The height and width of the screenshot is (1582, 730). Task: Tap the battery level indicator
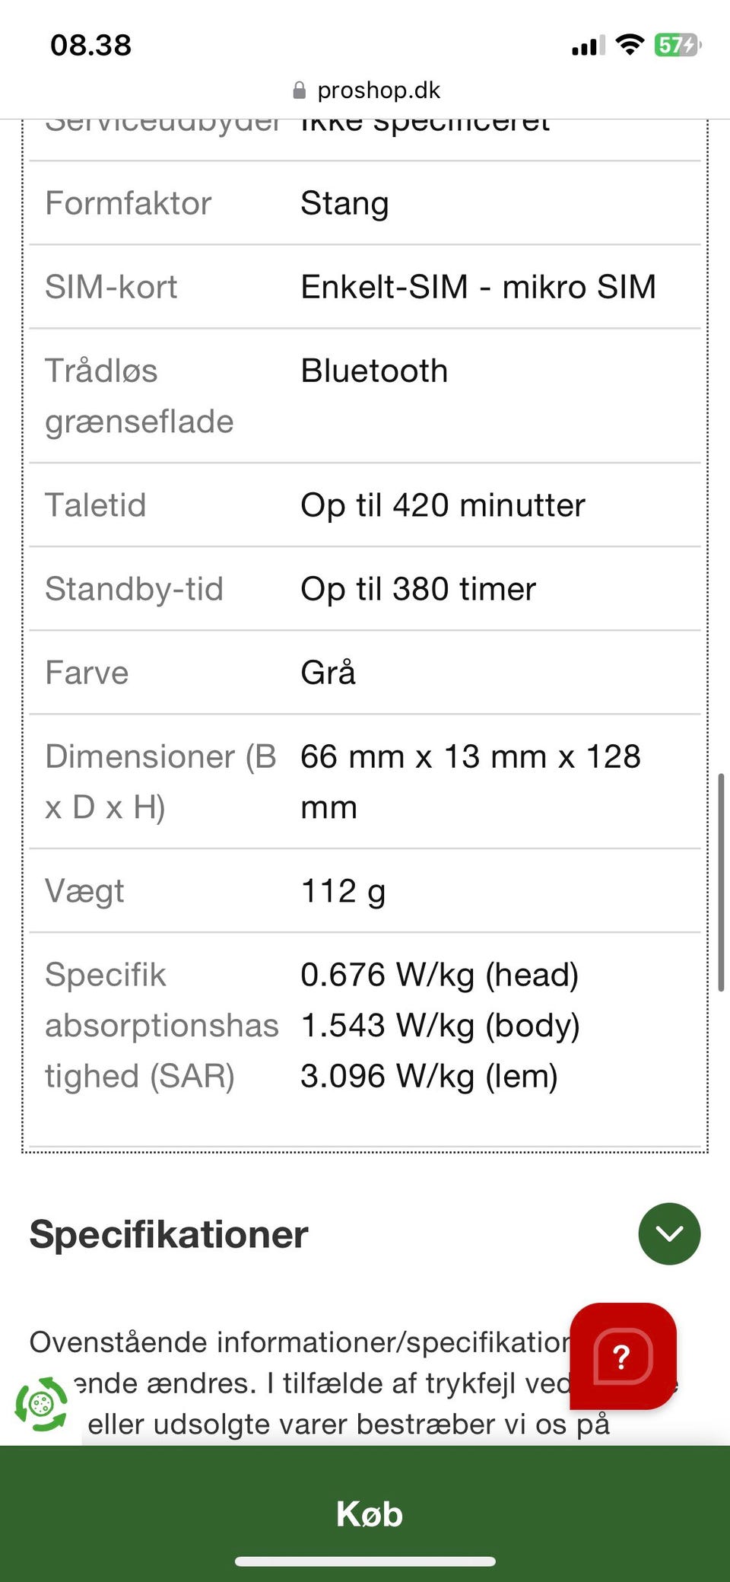677,45
